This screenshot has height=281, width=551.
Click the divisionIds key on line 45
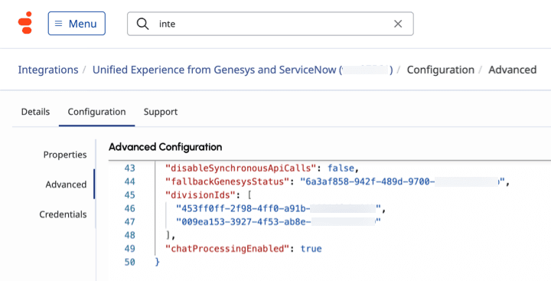coord(203,195)
